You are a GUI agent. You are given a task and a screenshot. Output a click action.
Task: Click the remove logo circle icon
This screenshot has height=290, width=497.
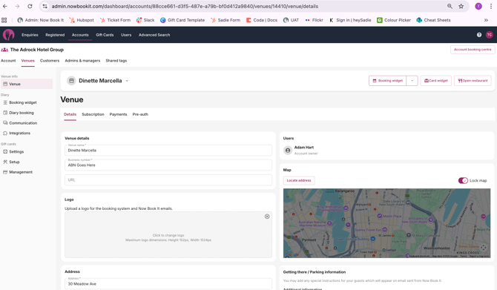267,217
